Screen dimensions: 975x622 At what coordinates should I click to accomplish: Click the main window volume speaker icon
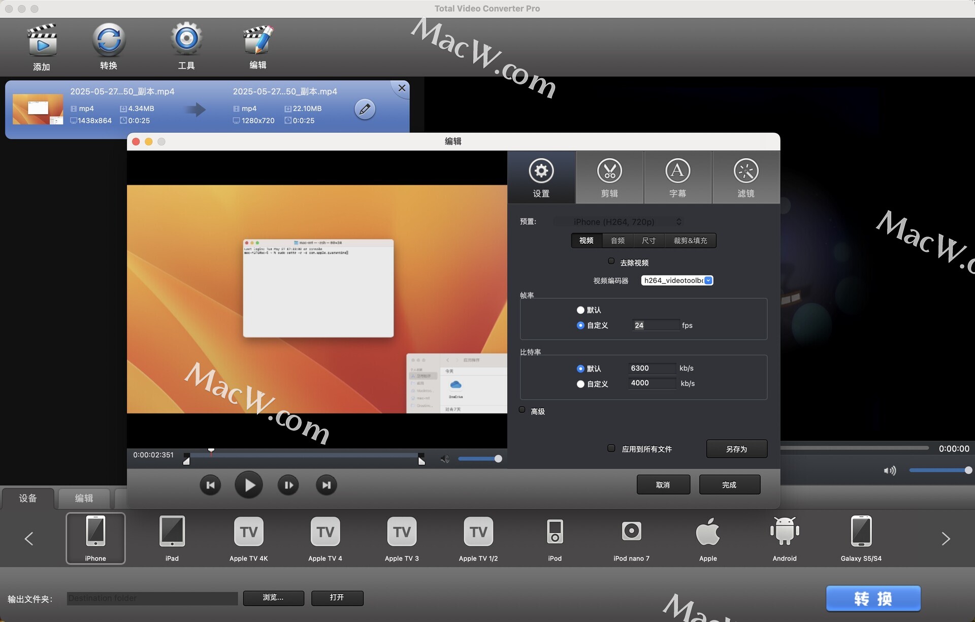[x=890, y=471]
